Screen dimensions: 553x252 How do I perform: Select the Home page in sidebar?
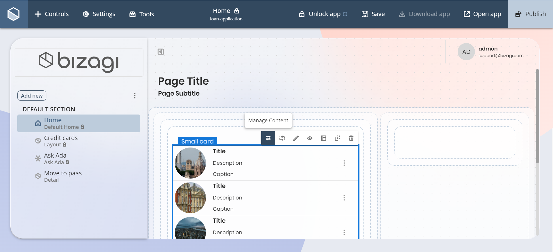tap(79, 123)
